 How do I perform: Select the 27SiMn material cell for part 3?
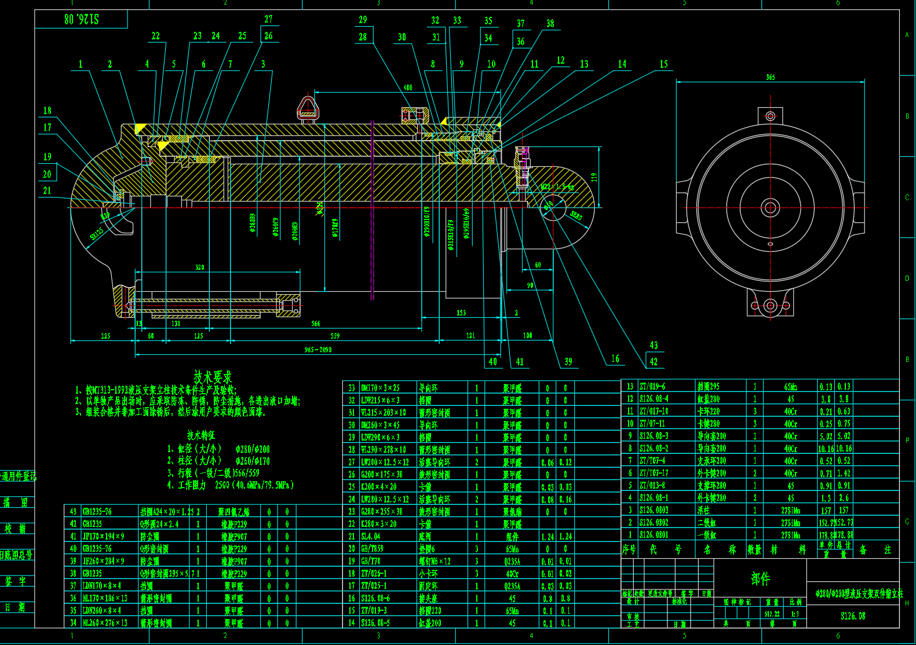790,510
